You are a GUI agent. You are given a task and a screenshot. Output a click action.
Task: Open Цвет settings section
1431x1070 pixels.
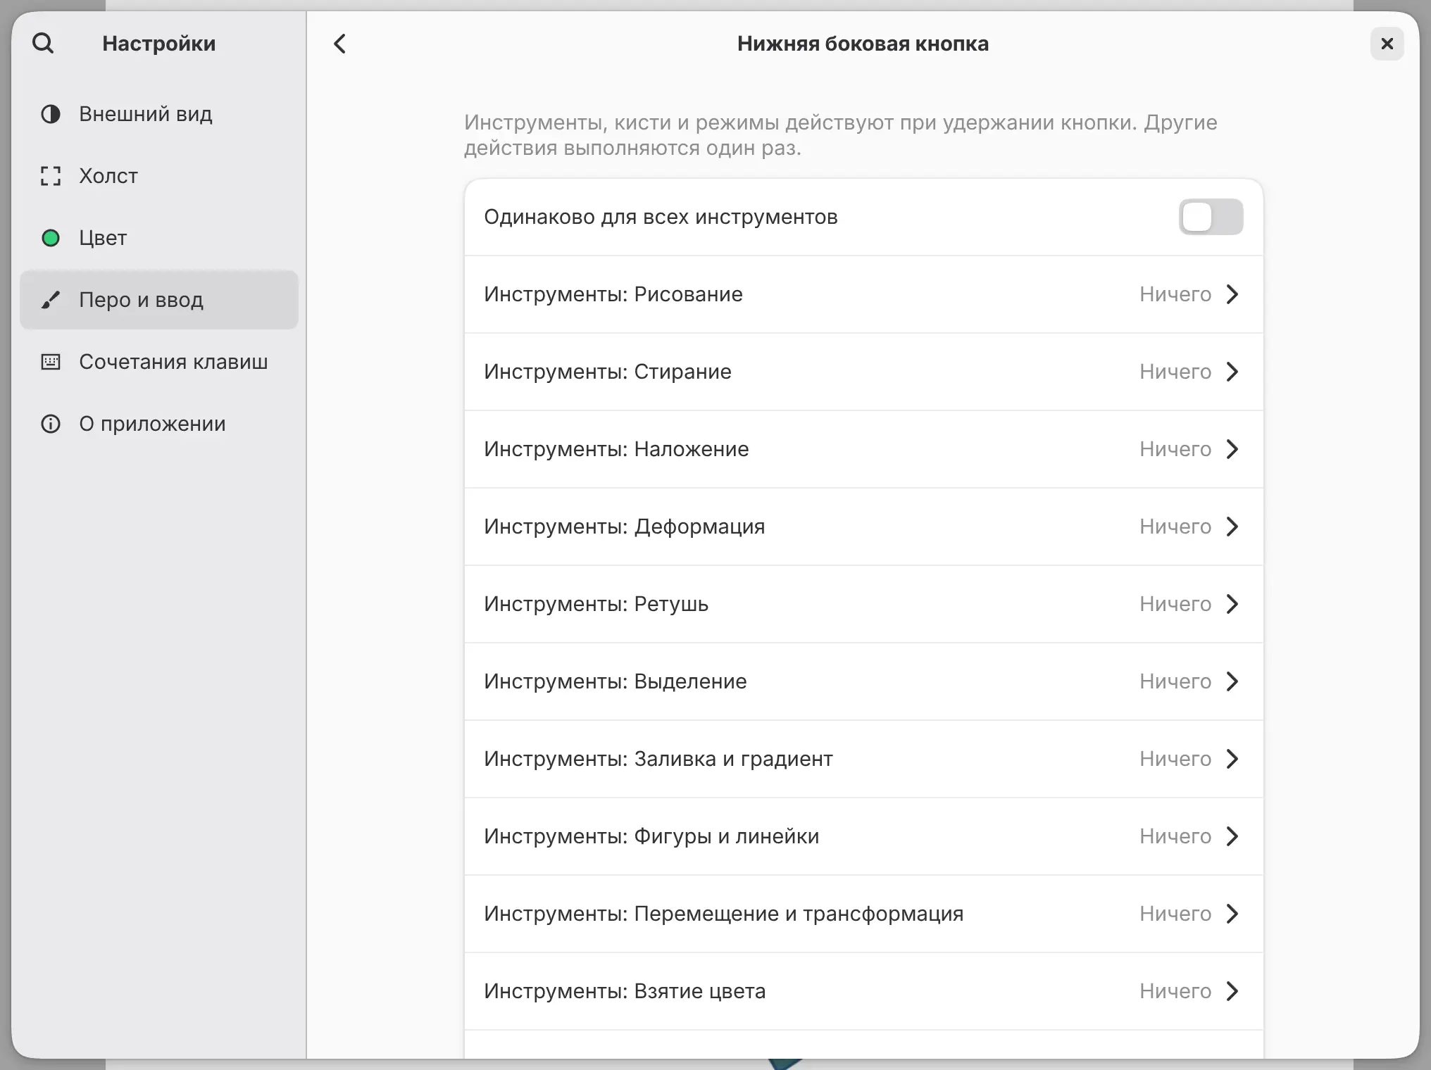point(159,238)
